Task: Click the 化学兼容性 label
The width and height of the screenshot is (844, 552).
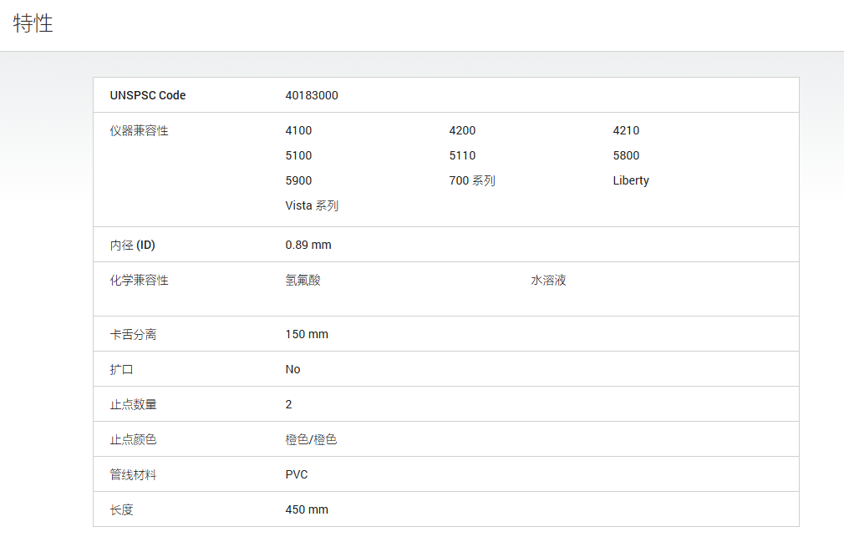Action: (139, 281)
